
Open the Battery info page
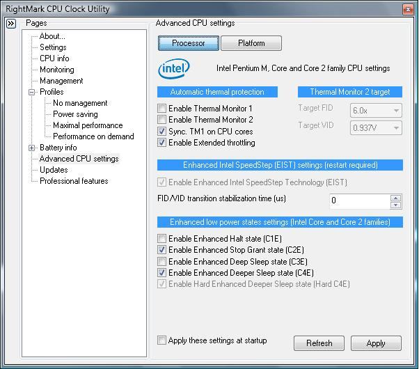58,148
